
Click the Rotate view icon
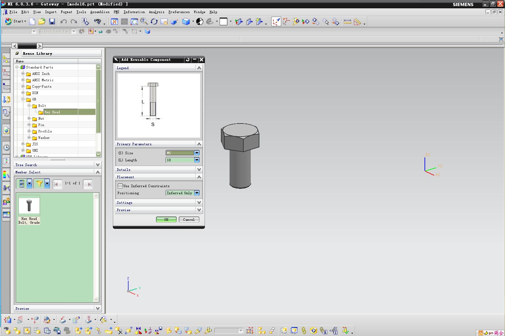click(x=154, y=21)
